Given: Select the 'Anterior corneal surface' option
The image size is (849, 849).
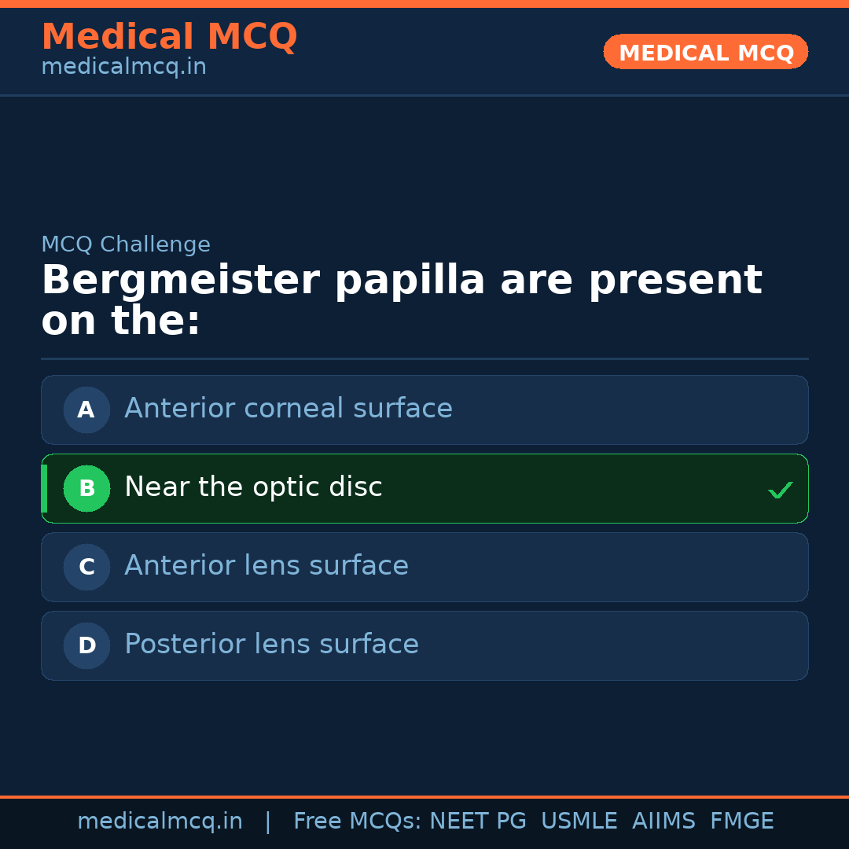Looking at the screenshot, I should pyautogui.click(x=288, y=409).
